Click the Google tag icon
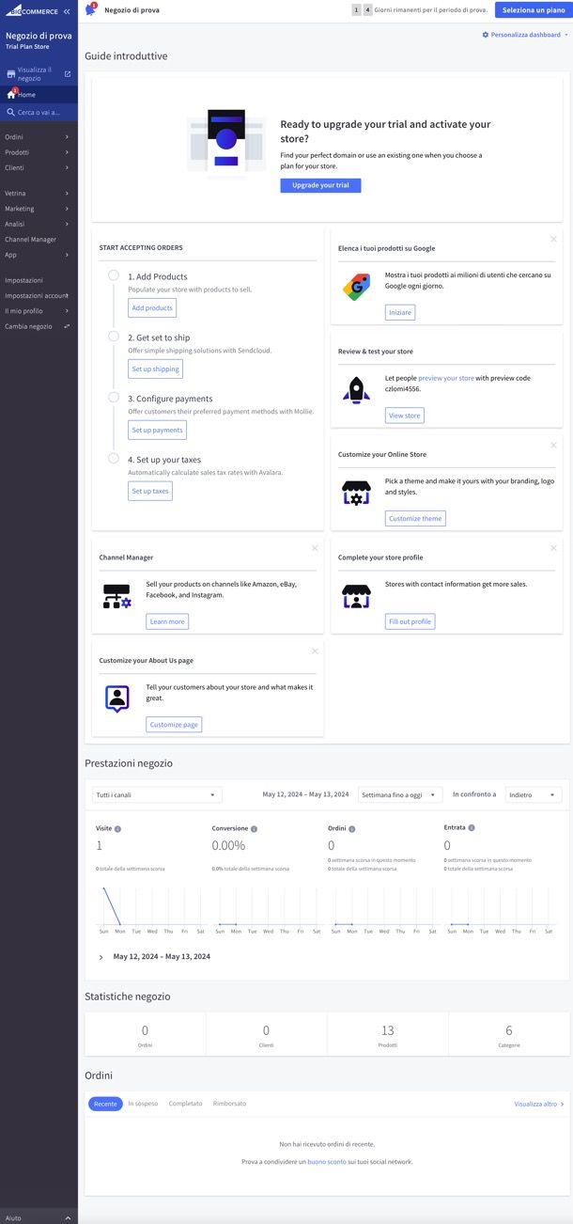The image size is (573, 1224). [x=356, y=286]
